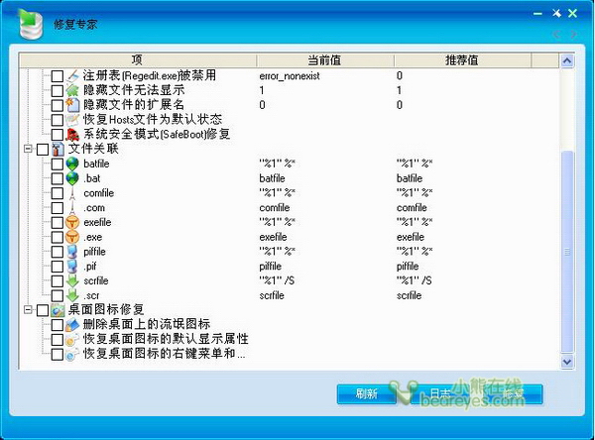Click the exefile orange icon
Image resolution: width=595 pixels, height=440 pixels.
72,222
